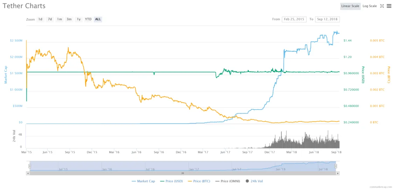Toggle 24h Vol legend circle icon
The image size is (399, 189).
pos(247,181)
